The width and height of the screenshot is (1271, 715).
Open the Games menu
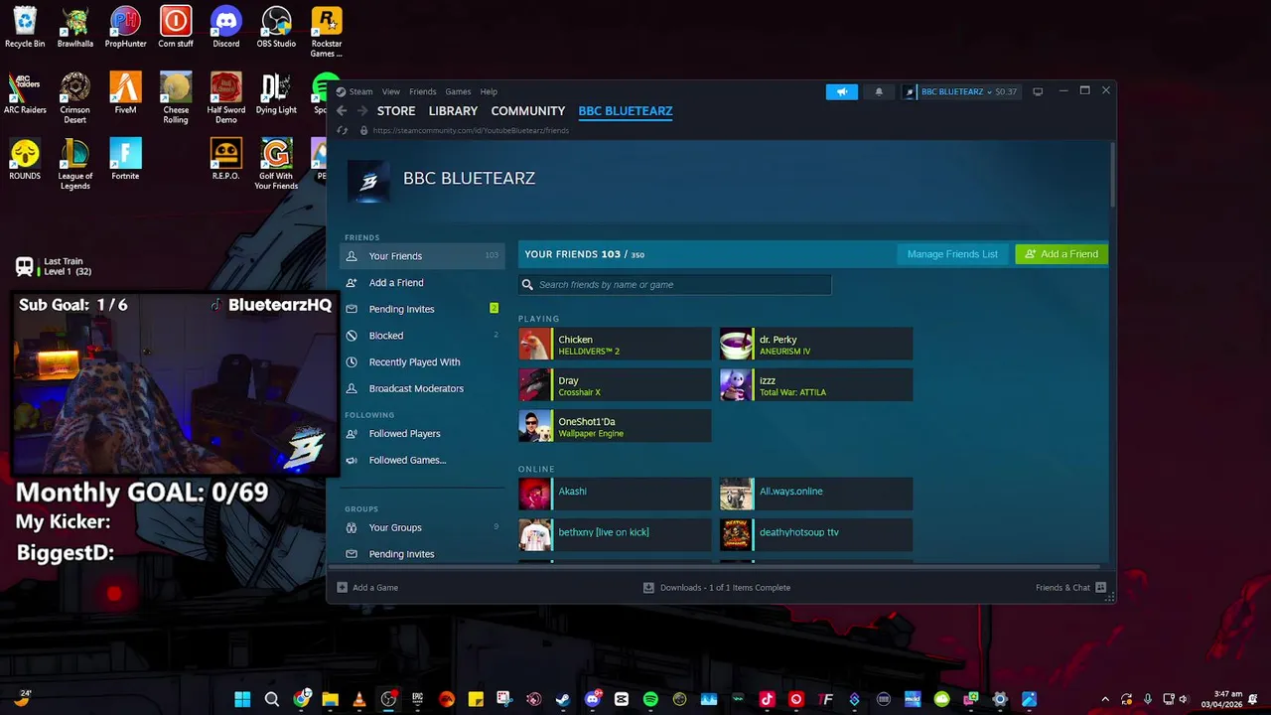click(x=458, y=91)
